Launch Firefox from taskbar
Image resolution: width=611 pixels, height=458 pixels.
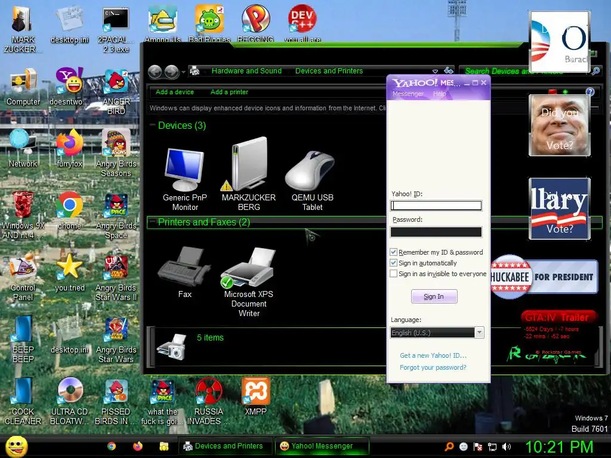point(138,446)
